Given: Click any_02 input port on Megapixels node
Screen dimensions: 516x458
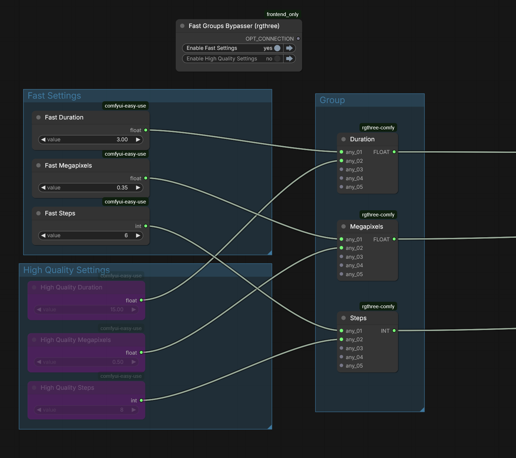Looking at the screenshot, I should [x=341, y=248].
